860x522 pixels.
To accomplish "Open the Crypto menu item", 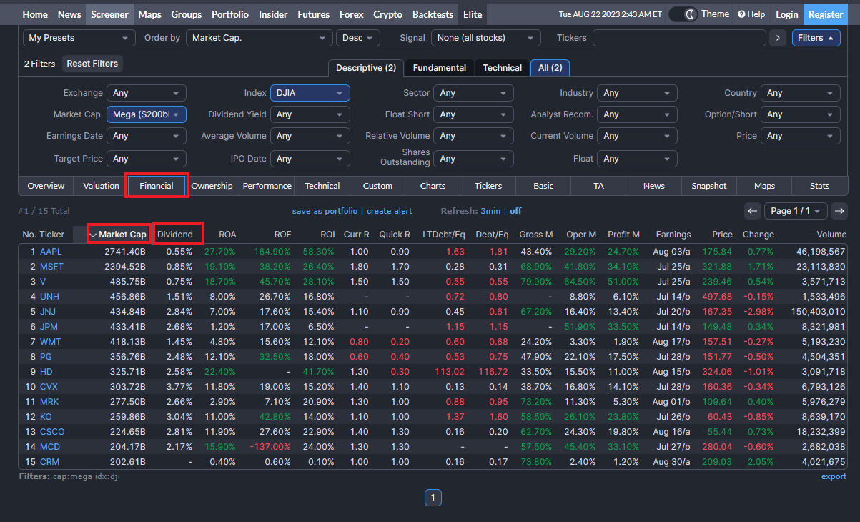I will 388,14.
